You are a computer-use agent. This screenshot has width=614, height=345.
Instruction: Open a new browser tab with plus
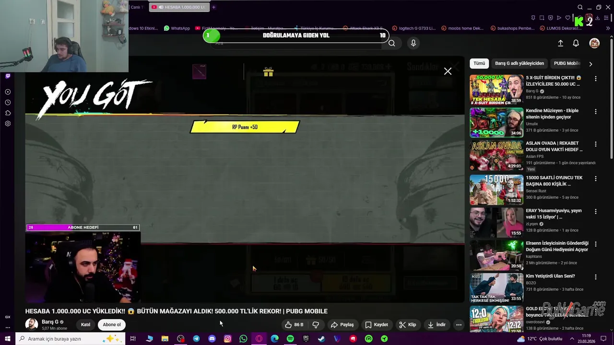pyautogui.click(x=214, y=7)
